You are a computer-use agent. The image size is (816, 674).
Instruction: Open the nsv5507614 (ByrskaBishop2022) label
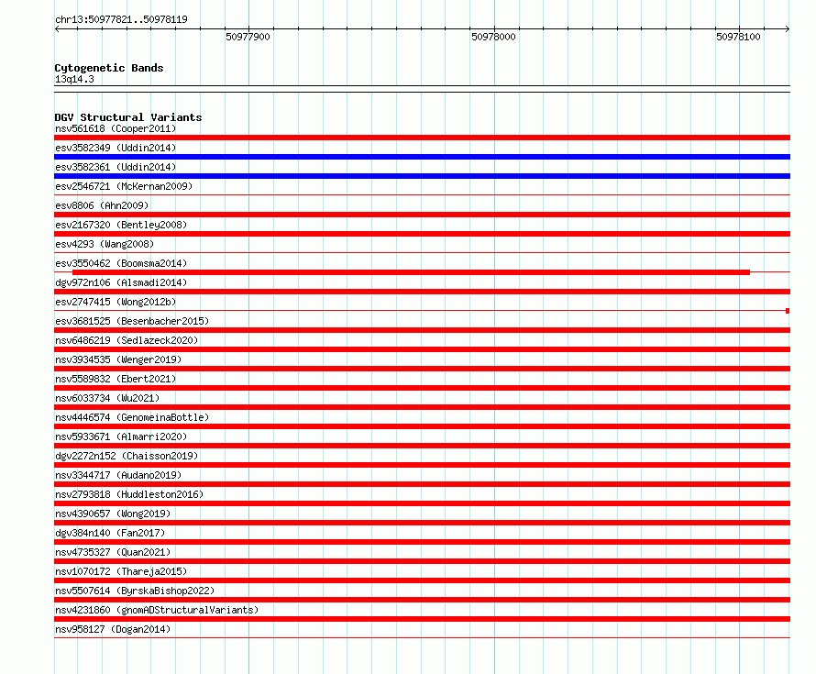click(135, 591)
